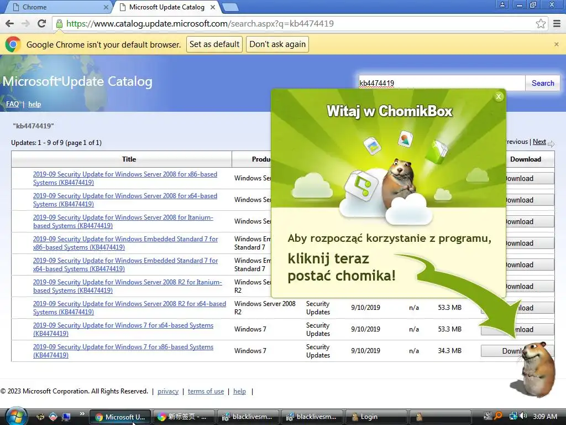The image size is (566, 425).
Task: Click the kb4474419 search field
Action: (x=442, y=83)
